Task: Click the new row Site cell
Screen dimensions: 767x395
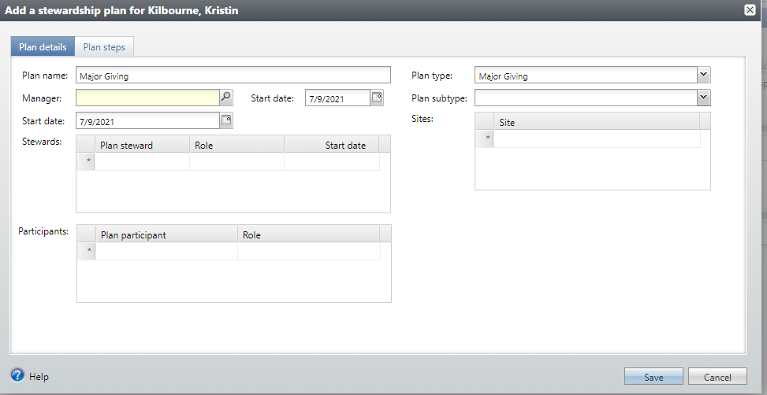Action: [x=596, y=139]
